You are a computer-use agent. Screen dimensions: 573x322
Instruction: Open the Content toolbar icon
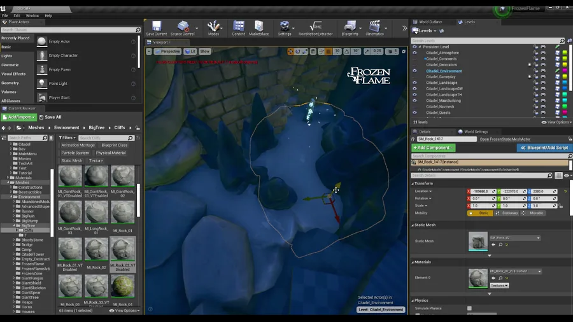click(x=238, y=28)
